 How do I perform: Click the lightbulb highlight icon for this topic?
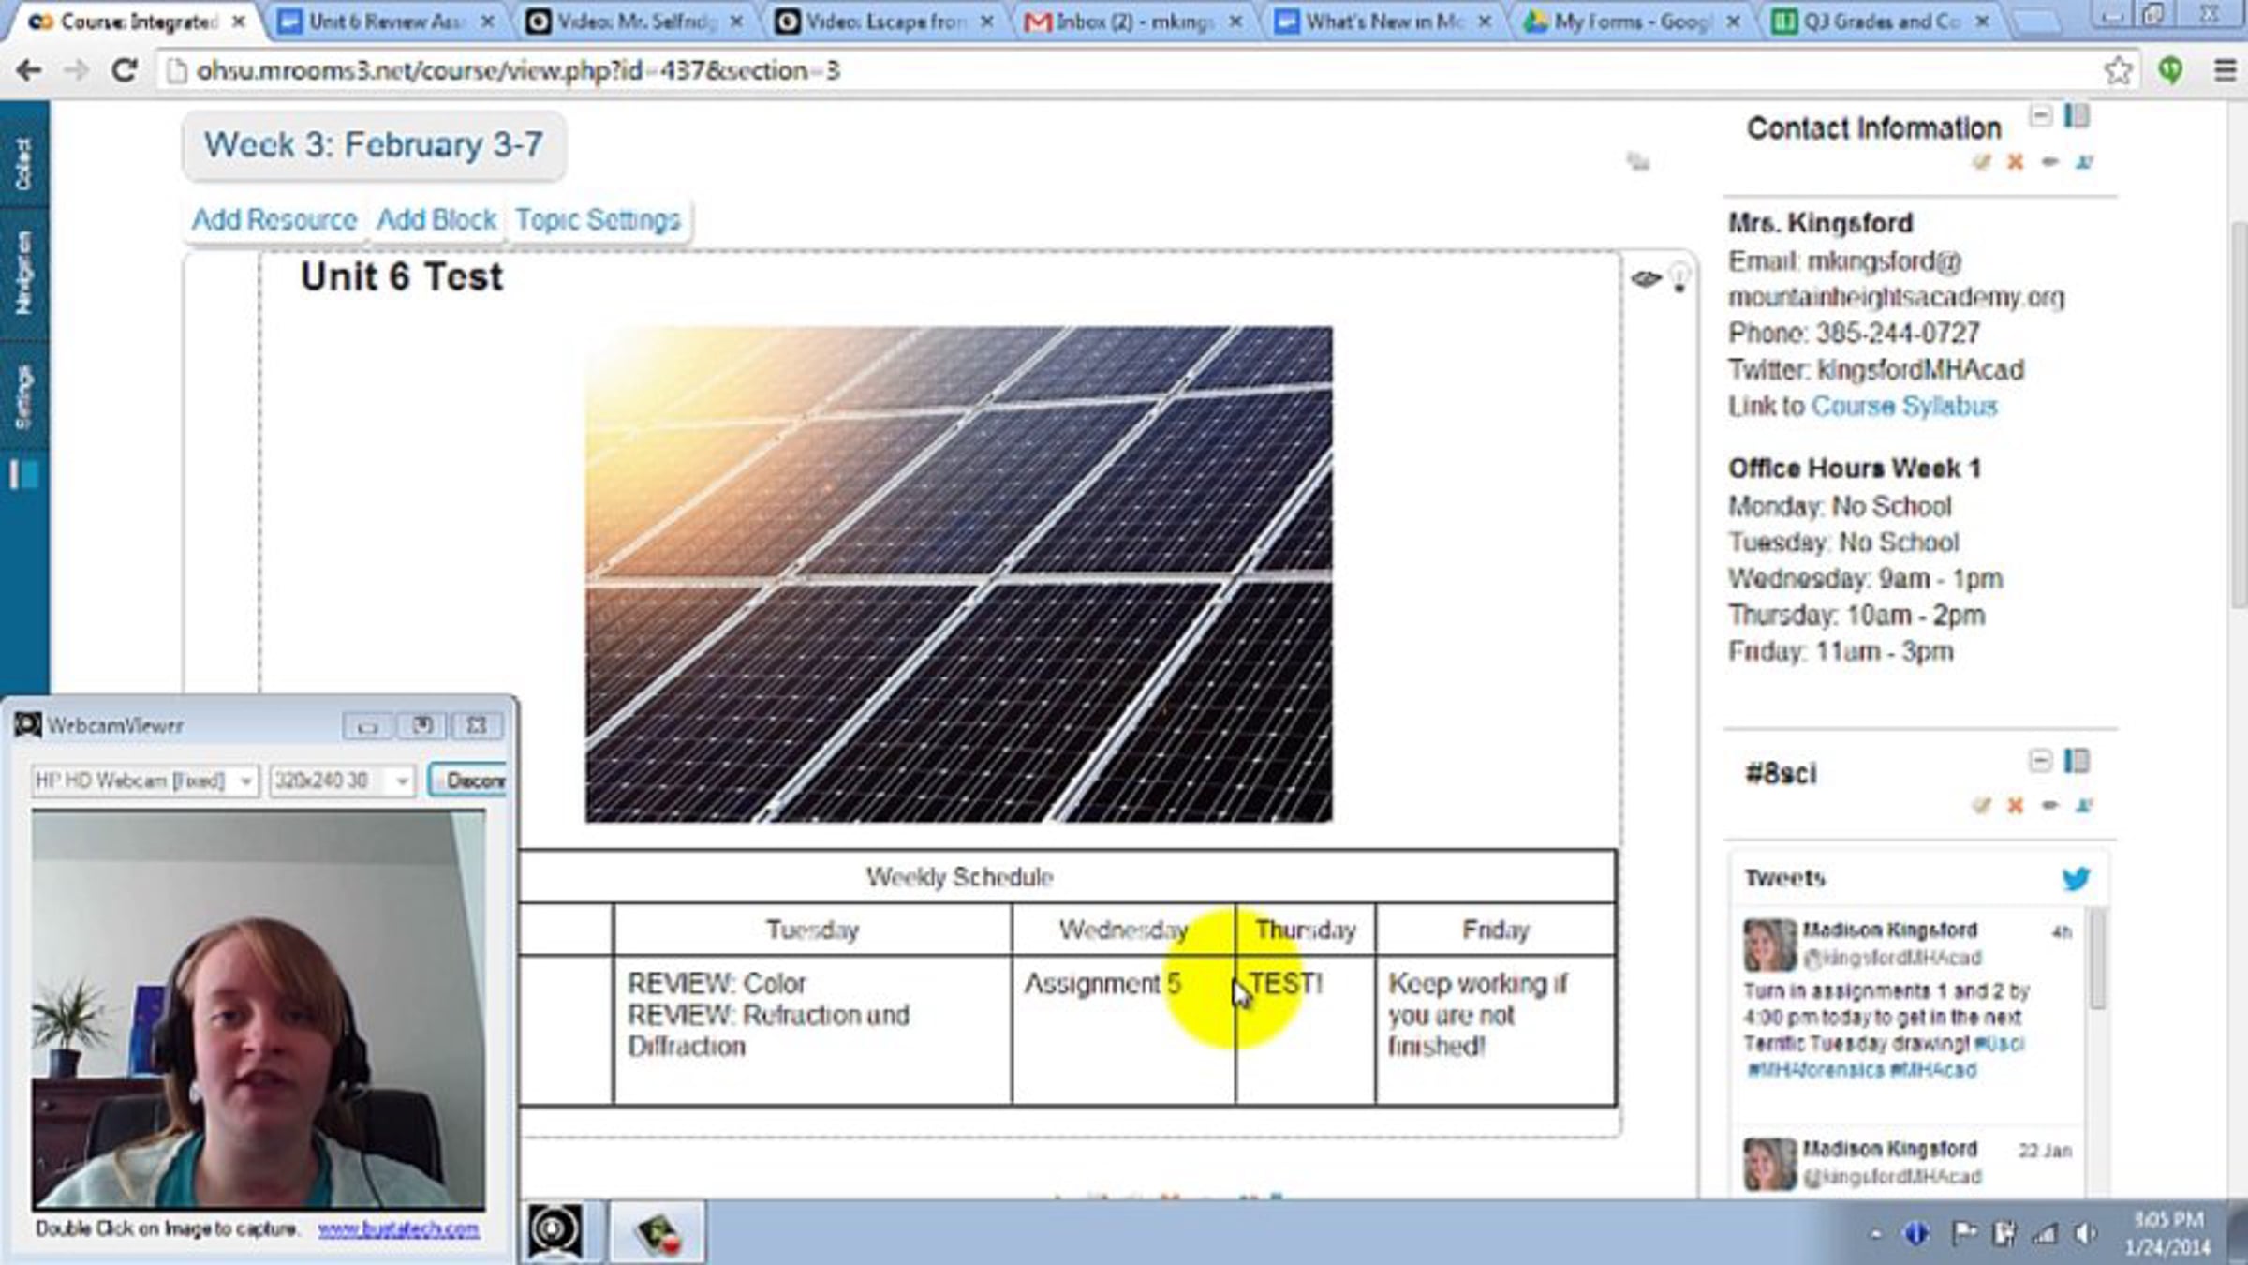click(x=1679, y=278)
